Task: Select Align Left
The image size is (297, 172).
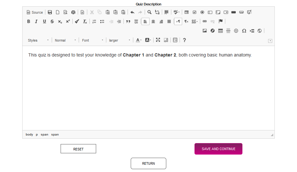Action: tap(145, 21)
